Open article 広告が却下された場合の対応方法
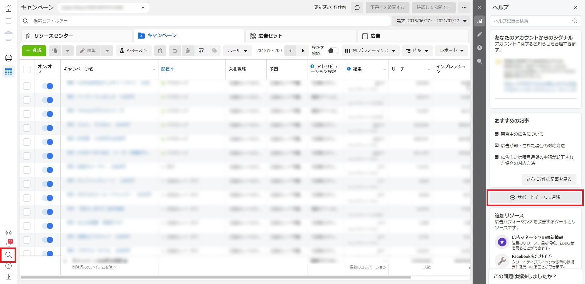 tap(533, 146)
